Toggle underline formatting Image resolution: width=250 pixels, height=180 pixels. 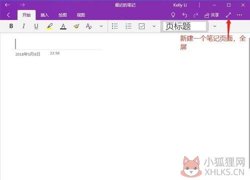pos(36,26)
